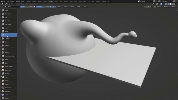Viewport: 178px width, 100px height.
Task: Select the Boundary brush
Action: 9,91
